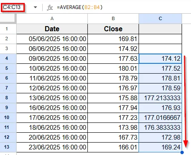The height and width of the screenshot is (155, 191).
Task: Click Close value 177.63
Action: click(x=113, y=59)
